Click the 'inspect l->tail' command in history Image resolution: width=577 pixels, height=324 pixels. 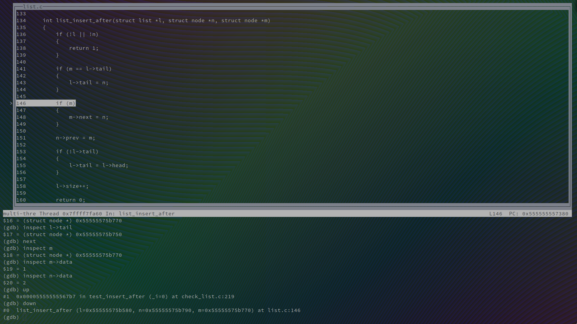click(48, 227)
